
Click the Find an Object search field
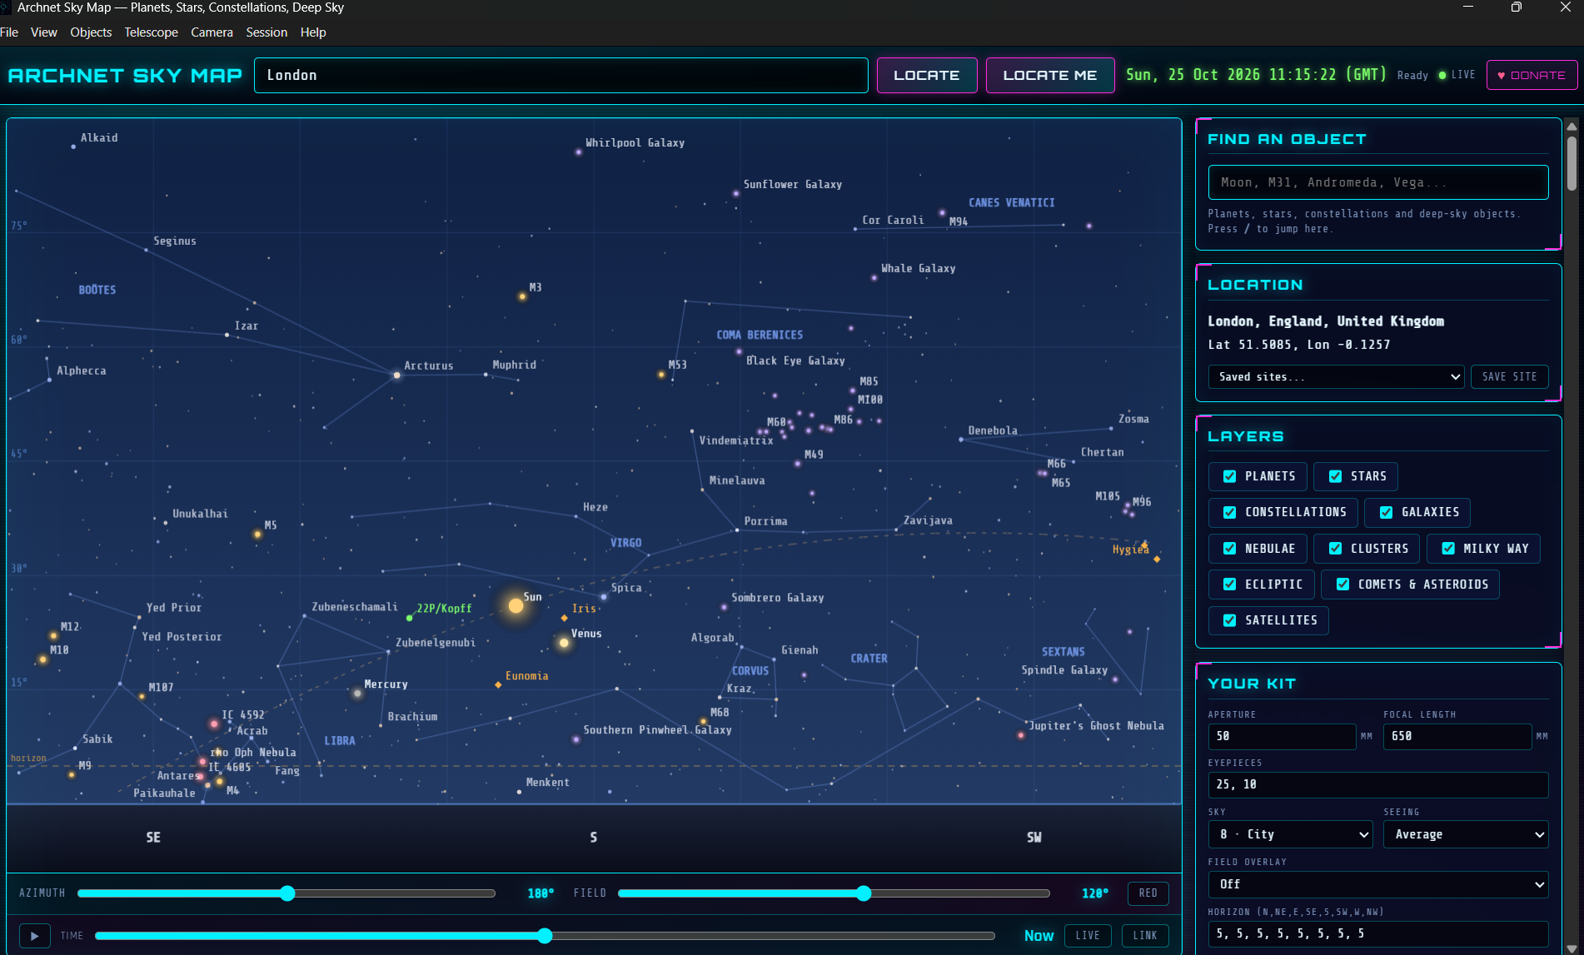click(x=1378, y=182)
